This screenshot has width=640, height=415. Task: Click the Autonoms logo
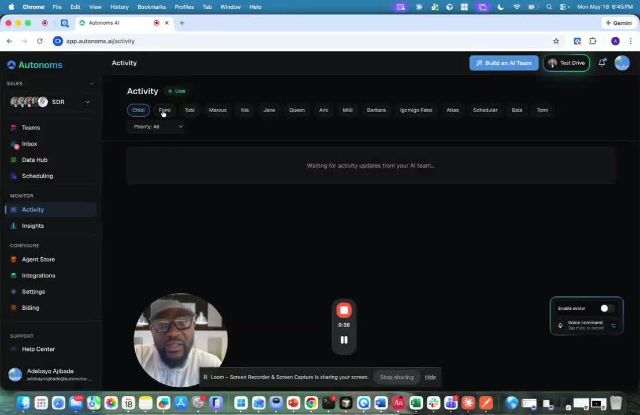pos(35,65)
